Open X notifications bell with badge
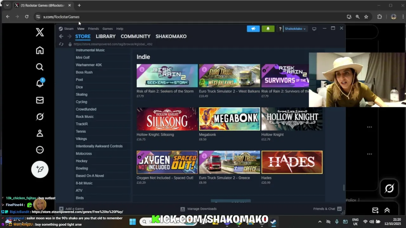This screenshot has height=228, width=406. (40, 83)
